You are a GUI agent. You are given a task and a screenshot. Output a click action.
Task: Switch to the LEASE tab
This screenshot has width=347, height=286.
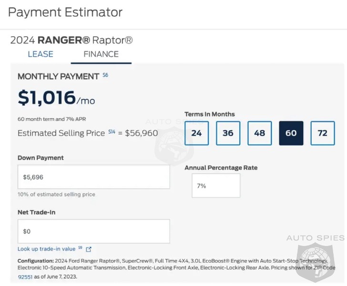[41, 54]
